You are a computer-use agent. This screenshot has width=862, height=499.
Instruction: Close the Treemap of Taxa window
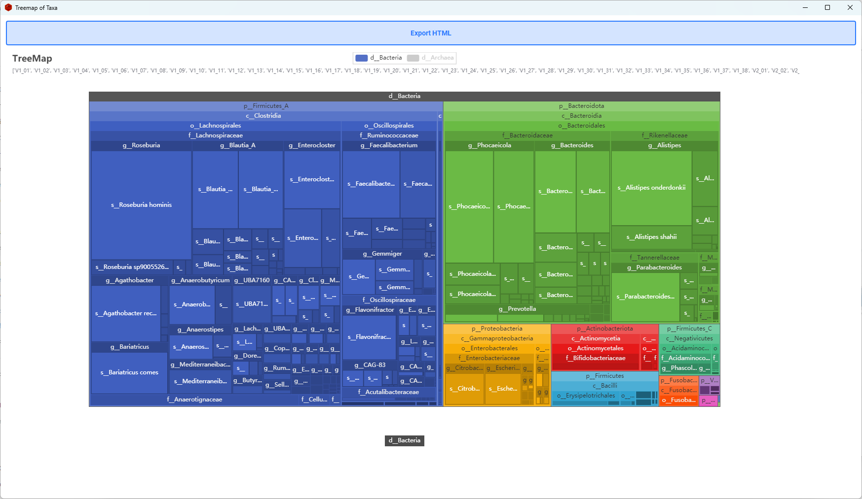[850, 7]
